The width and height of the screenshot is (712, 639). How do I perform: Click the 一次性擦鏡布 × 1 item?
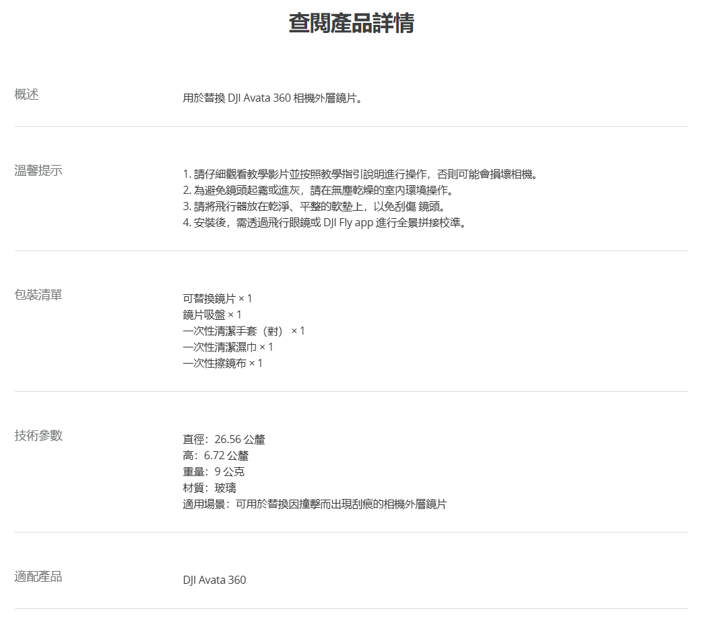223,364
